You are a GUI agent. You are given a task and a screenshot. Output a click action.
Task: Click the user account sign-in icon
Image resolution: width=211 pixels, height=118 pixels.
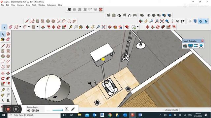click(x=134, y=27)
